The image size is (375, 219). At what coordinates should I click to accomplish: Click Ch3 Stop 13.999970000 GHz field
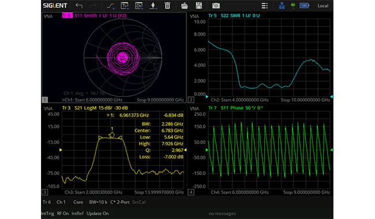[159, 192]
